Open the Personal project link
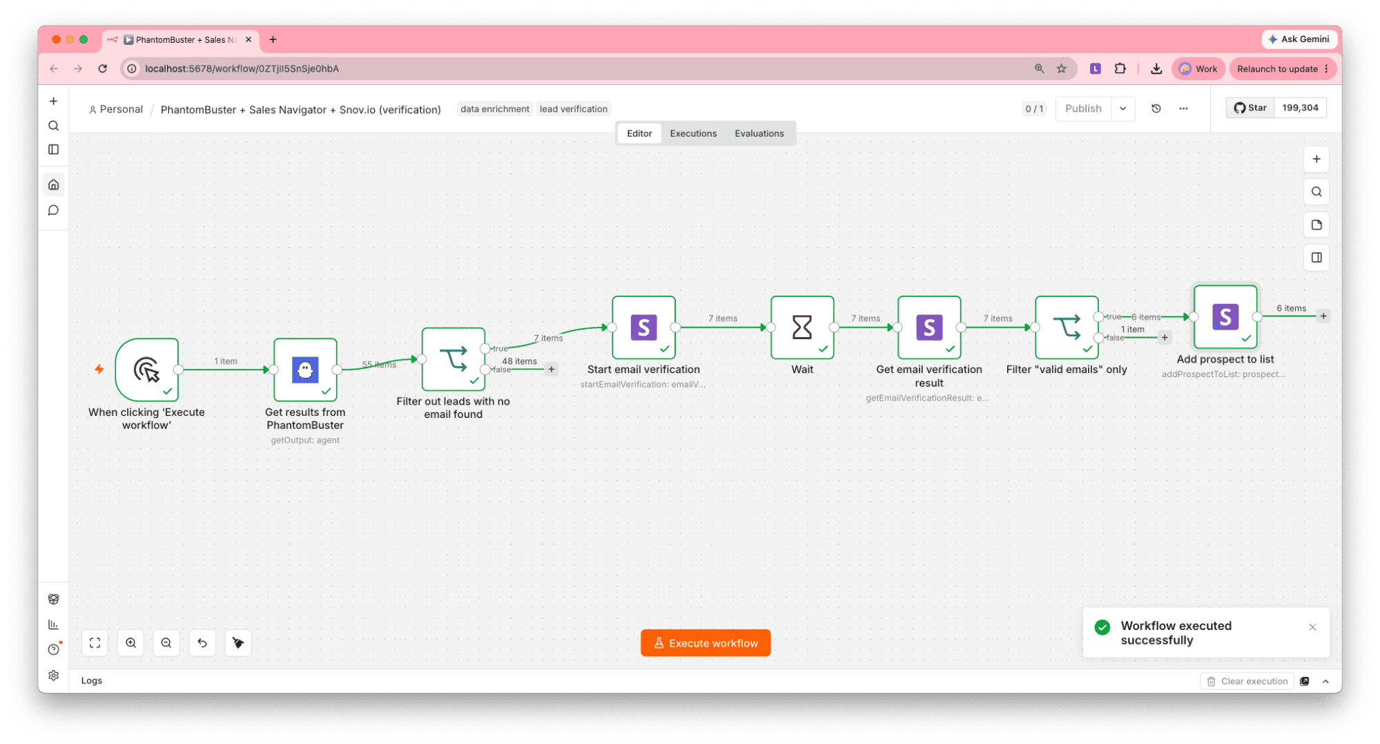This screenshot has width=1380, height=744. point(115,109)
